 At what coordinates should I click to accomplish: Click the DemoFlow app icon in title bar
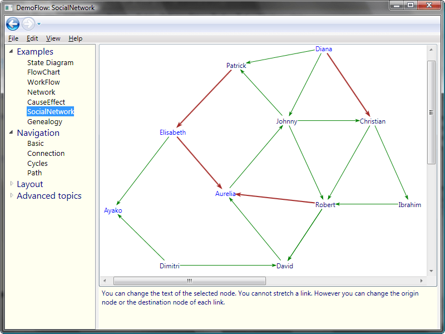[x=8, y=8]
